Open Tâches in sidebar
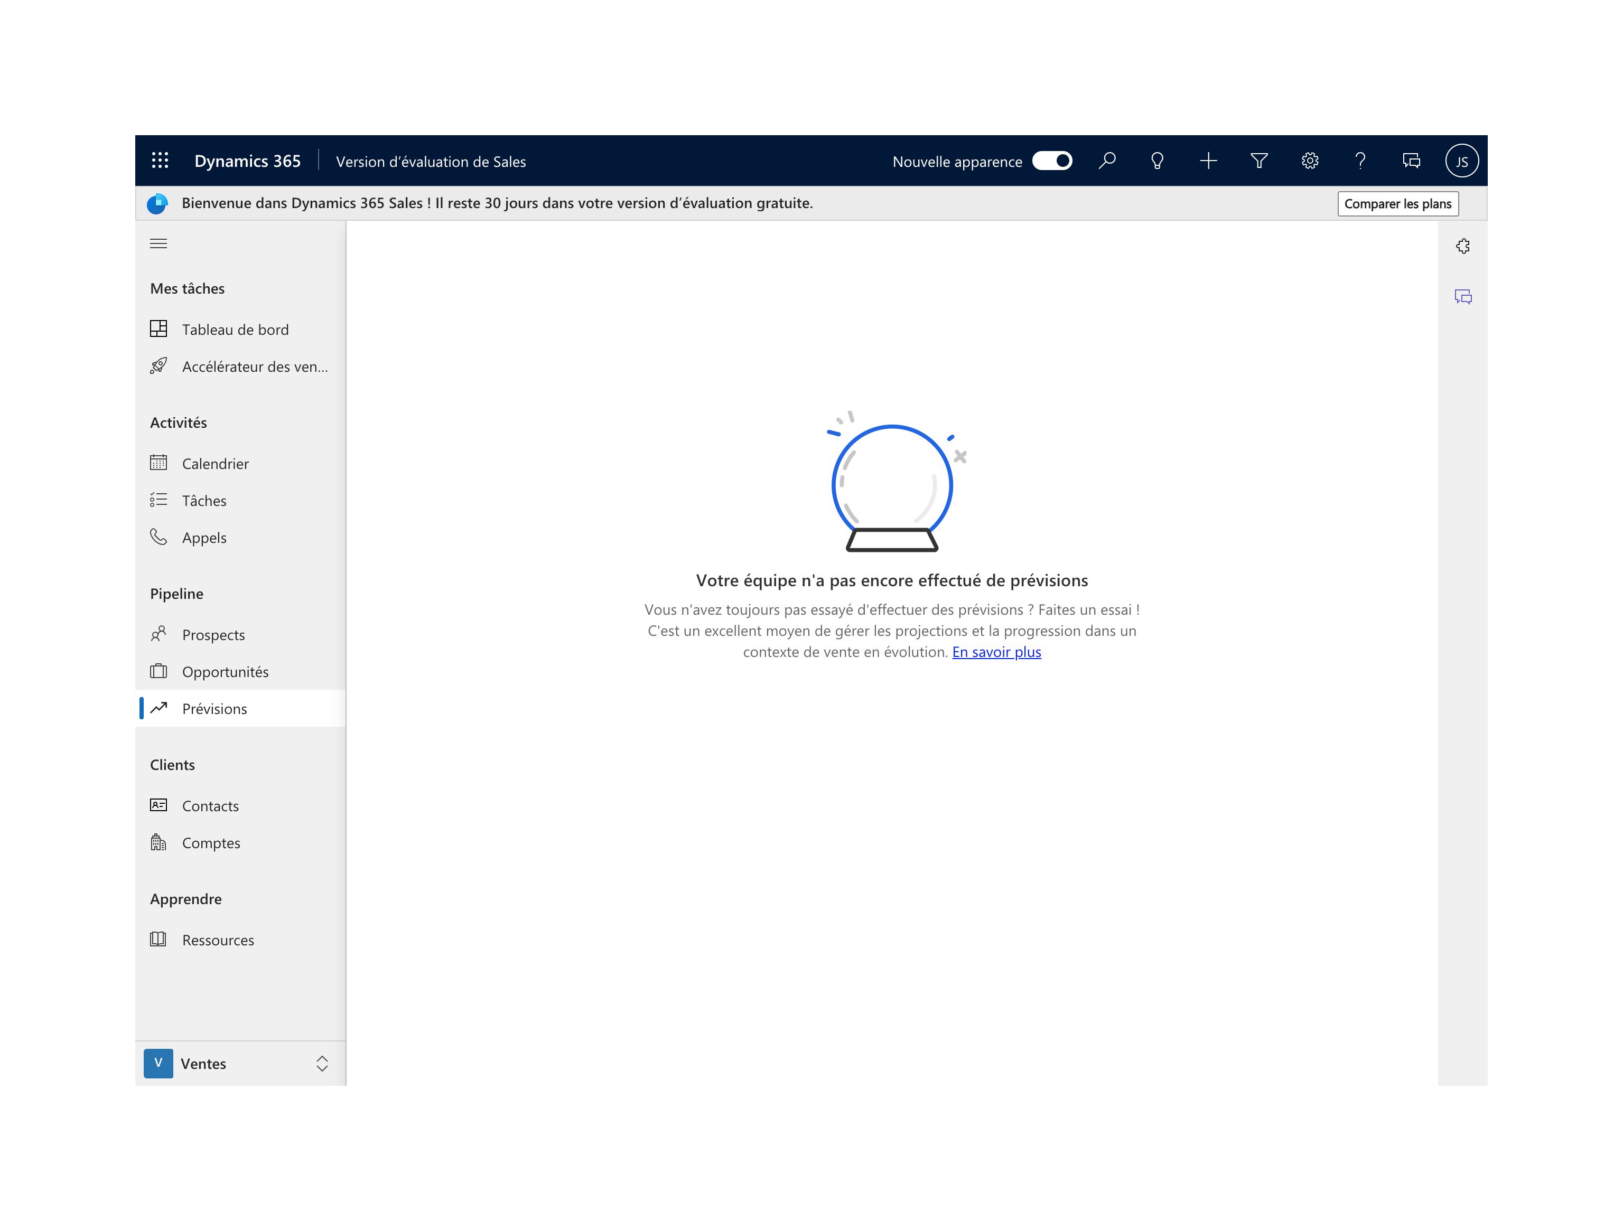The height and width of the screenshot is (1221, 1623). [241, 500]
